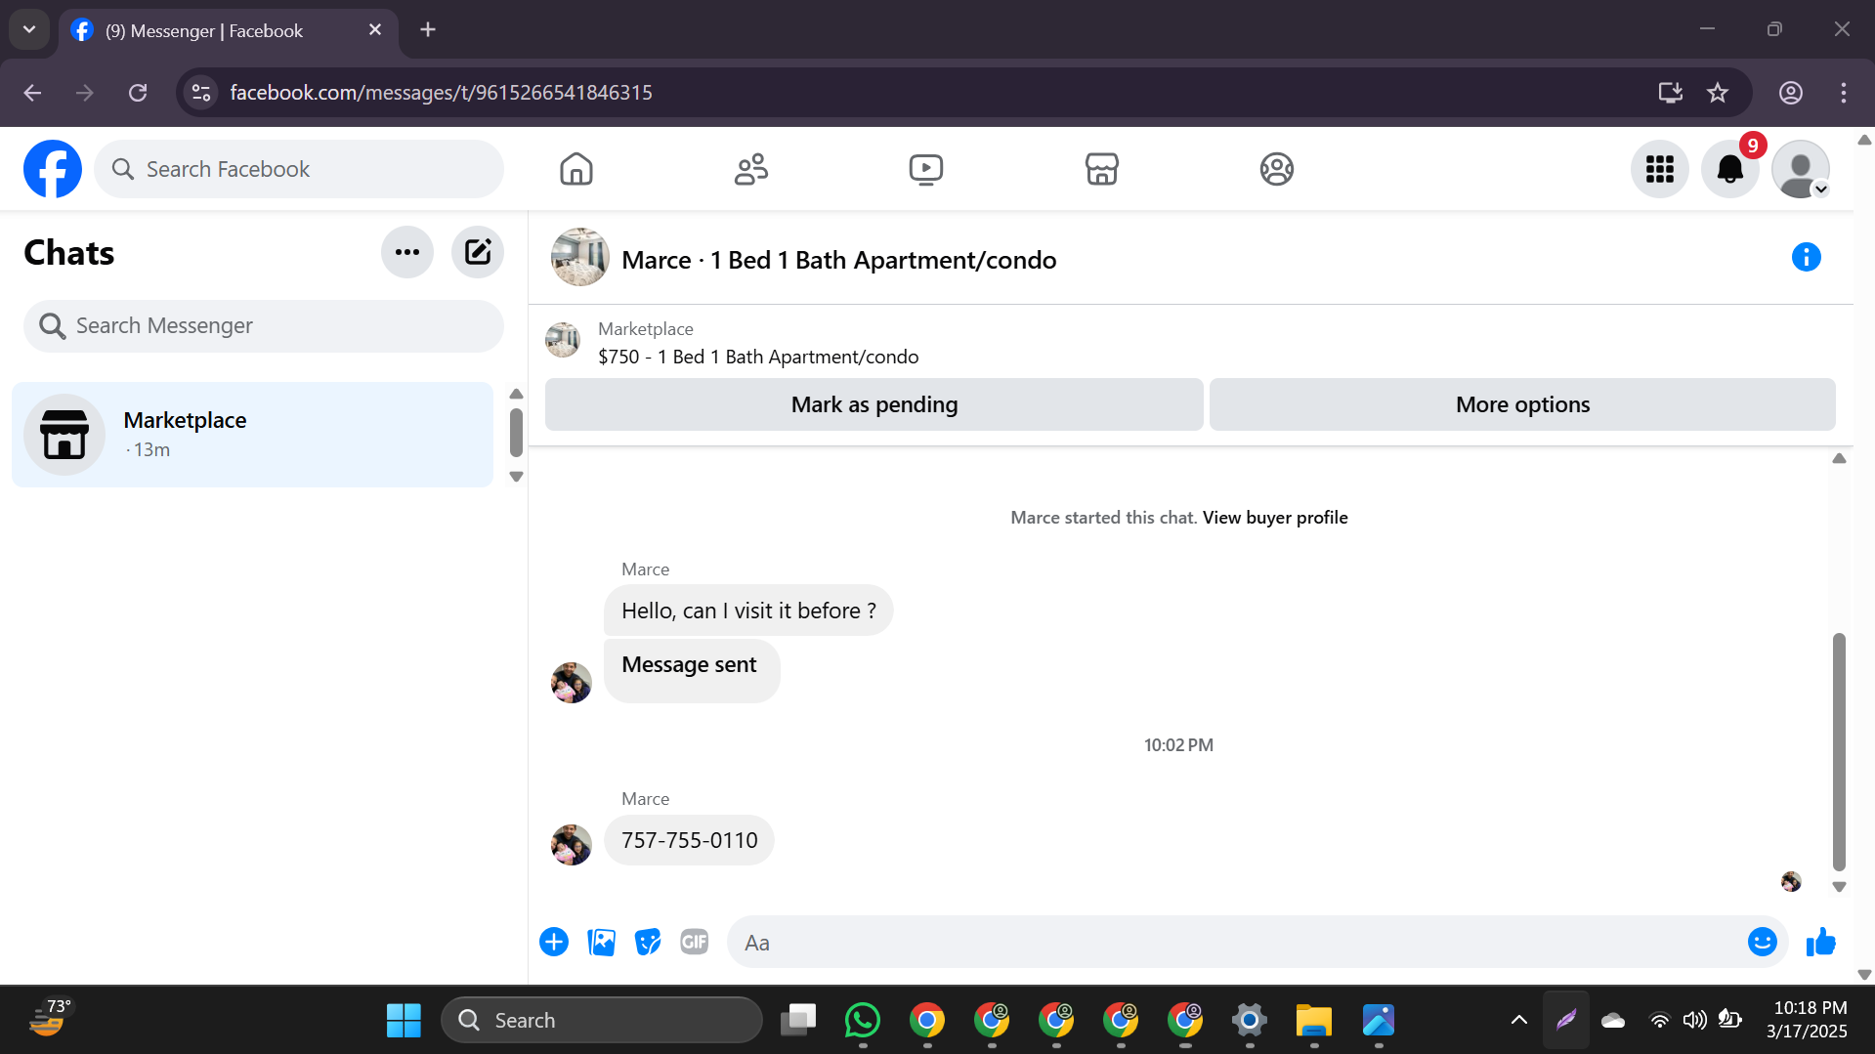Go back with the browser back arrow
This screenshot has height=1054, width=1875.
point(32,93)
